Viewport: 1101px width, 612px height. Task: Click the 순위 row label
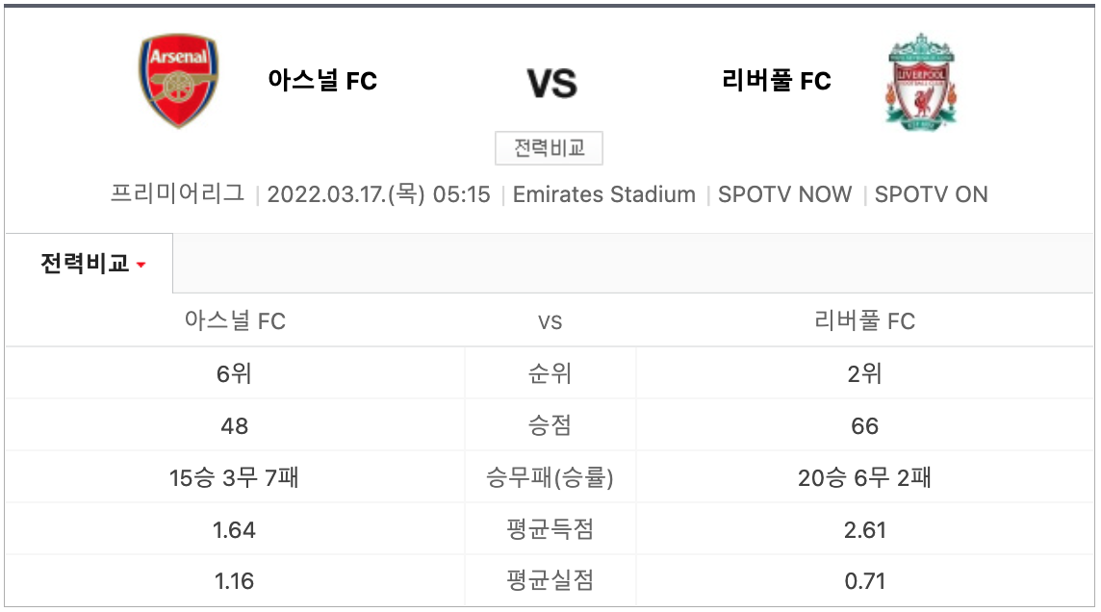click(550, 373)
